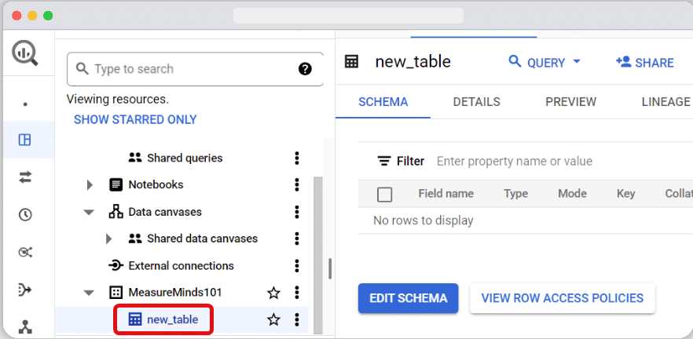Click the search help question mark icon
693x339 pixels.
click(x=305, y=69)
